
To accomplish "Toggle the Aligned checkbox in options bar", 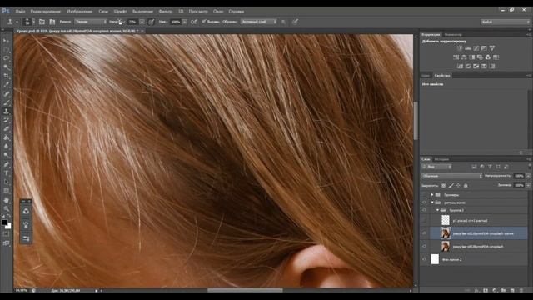I will tap(204, 22).
